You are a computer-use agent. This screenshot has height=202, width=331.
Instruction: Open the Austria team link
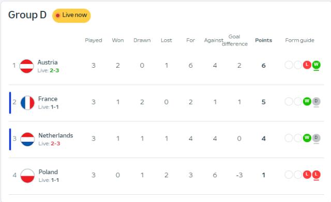tap(48, 63)
